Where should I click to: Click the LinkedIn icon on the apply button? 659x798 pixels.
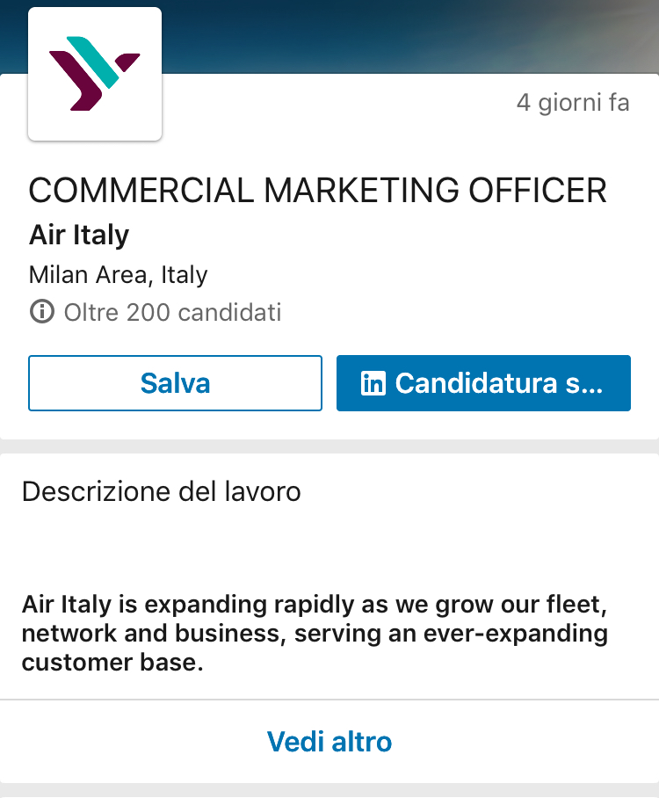[x=373, y=383]
